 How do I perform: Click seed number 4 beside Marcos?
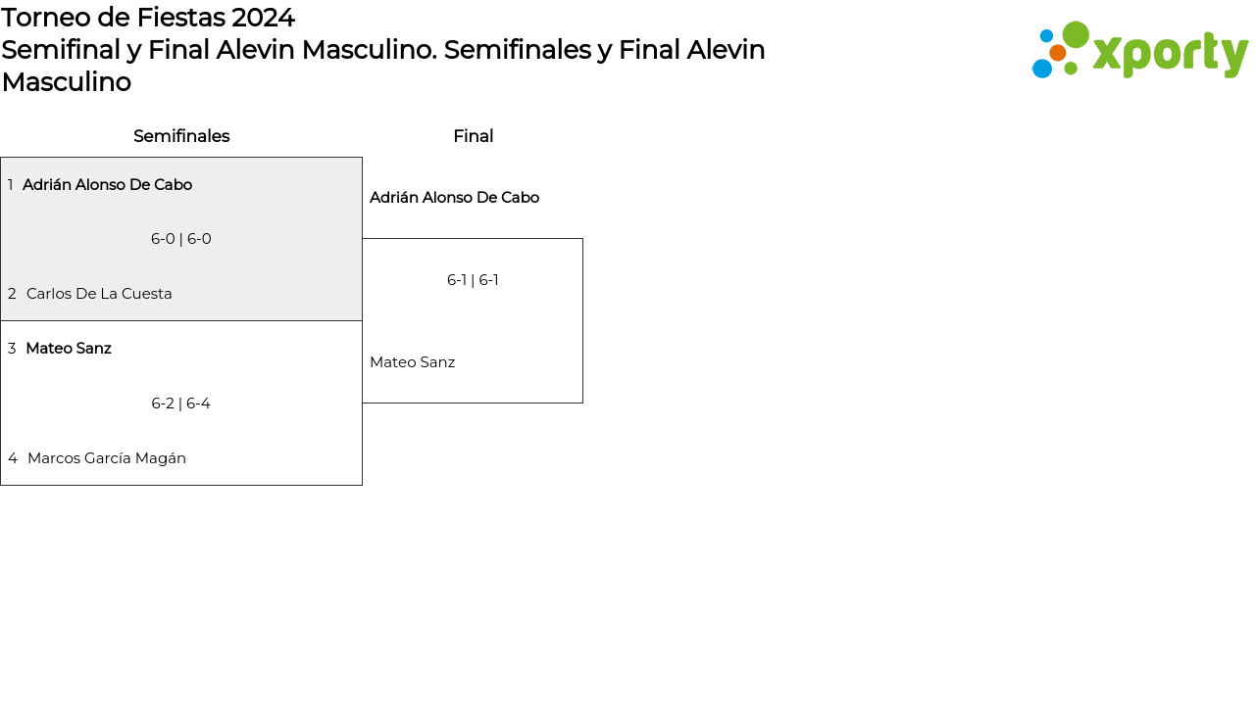tap(13, 458)
